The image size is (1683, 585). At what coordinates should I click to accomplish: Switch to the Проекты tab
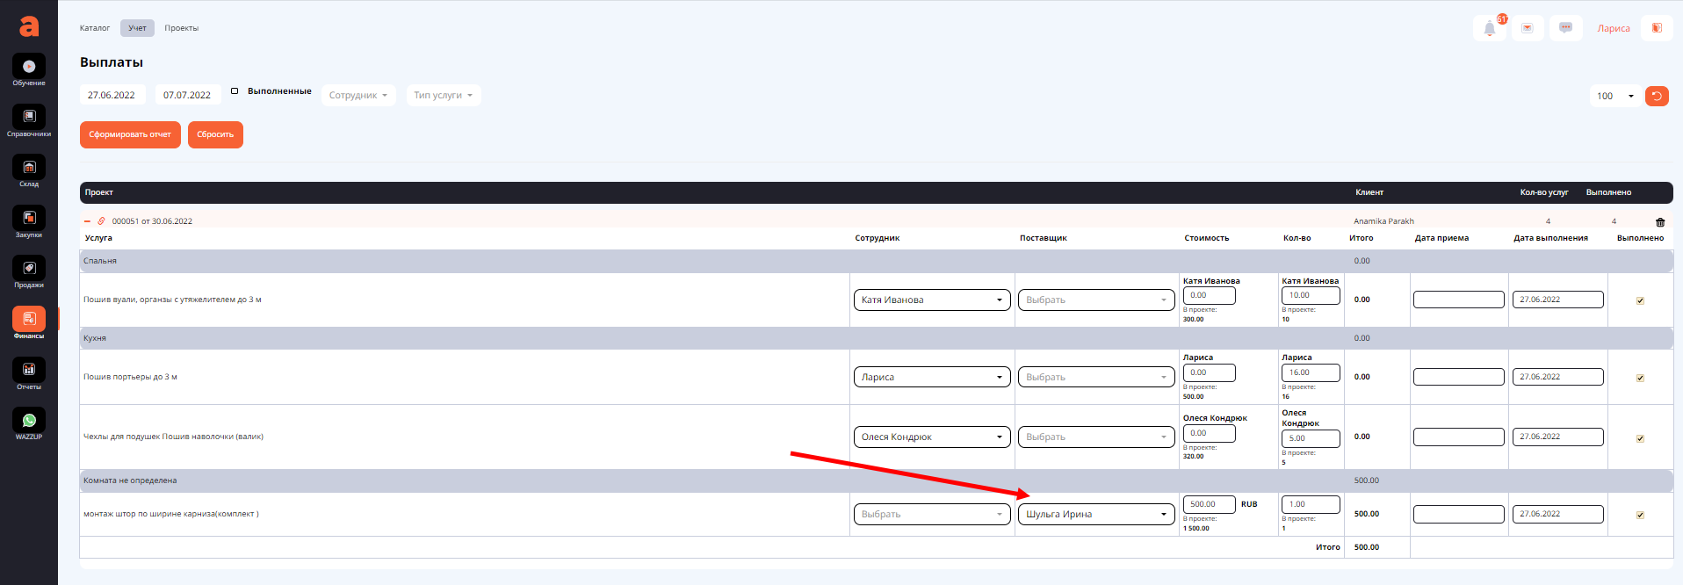(x=181, y=28)
